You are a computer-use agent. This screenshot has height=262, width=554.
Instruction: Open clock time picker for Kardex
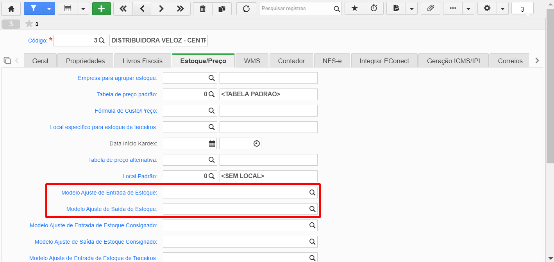(x=256, y=143)
